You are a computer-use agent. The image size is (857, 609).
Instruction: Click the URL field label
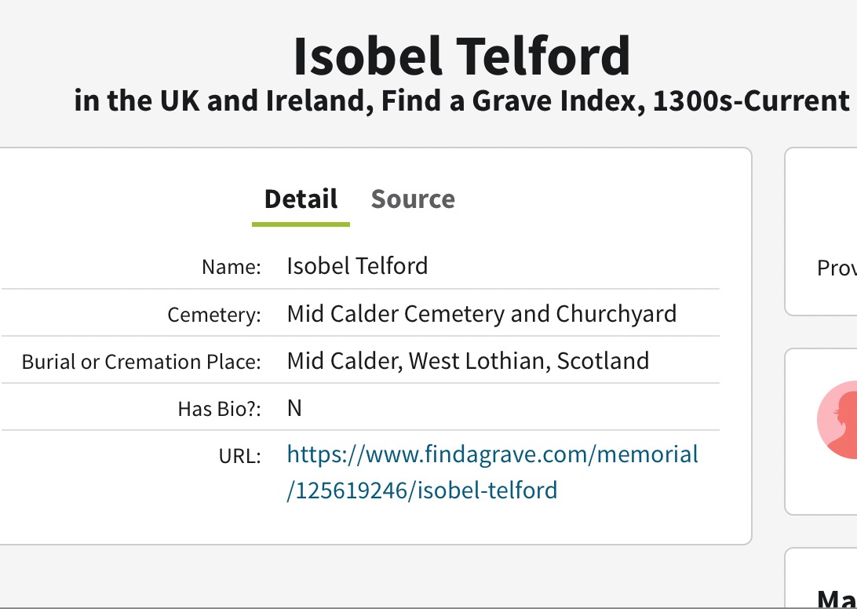click(239, 456)
